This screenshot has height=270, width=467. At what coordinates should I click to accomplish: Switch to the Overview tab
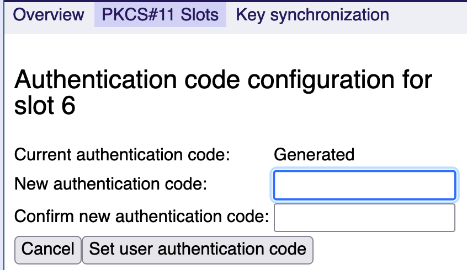(x=49, y=14)
